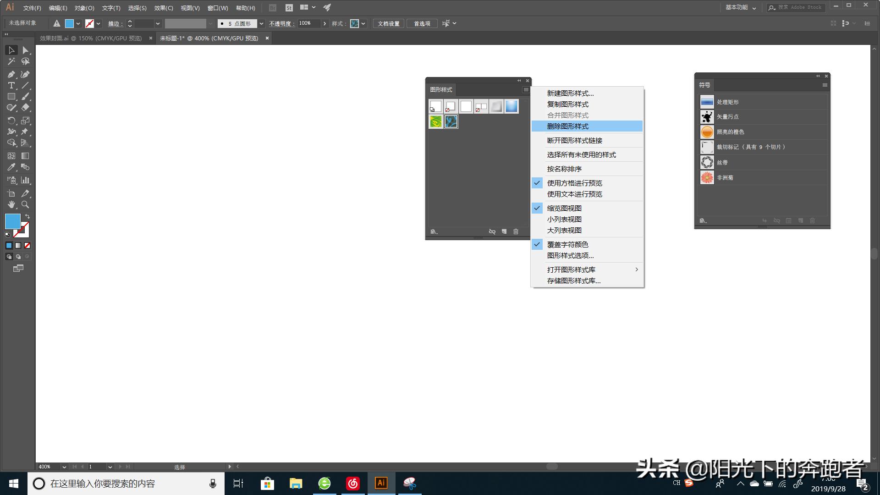This screenshot has width=880, height=495.
Task: Expand the 打开图形样式库 submenu
Action: 572,269
